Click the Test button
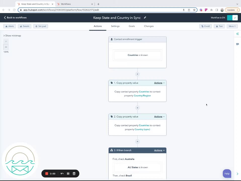The height and width of the screenshot is (181, 241). coord(219,26)
